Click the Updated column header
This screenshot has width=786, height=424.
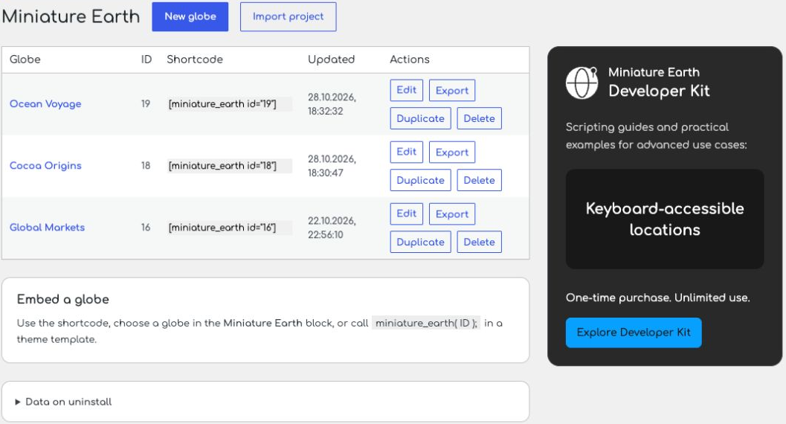pos(332,60)
